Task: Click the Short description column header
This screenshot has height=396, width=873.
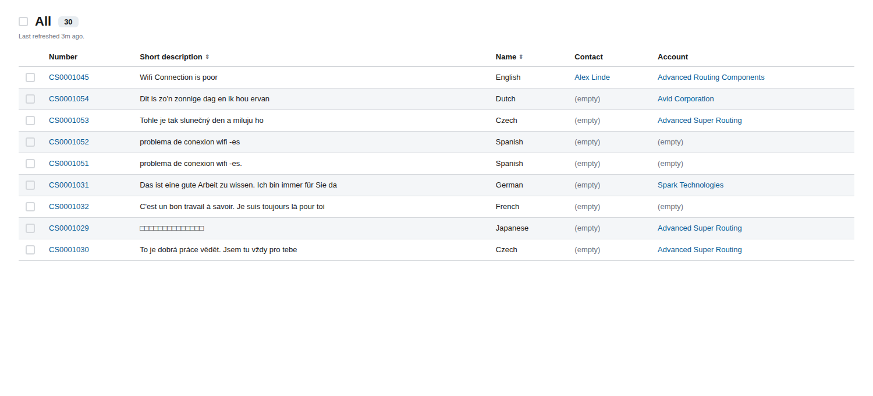Action: coord(171,57)
